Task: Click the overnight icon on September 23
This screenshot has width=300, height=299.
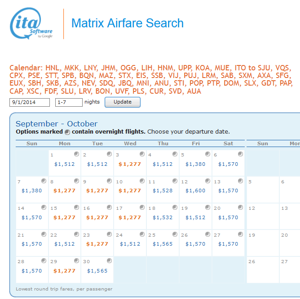Action: coord(109,234)
